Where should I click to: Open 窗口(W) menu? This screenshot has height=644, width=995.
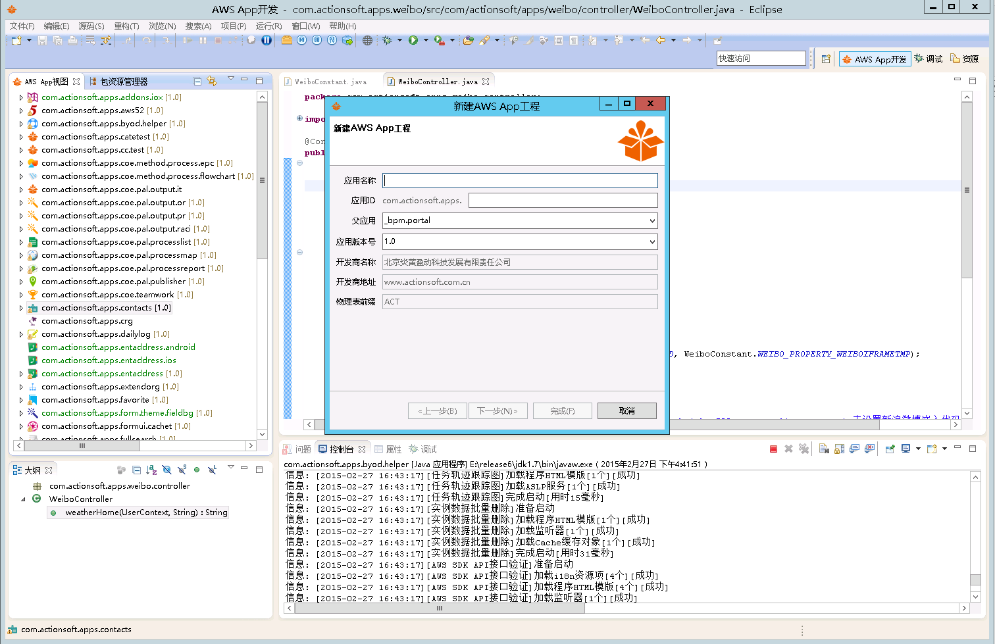pyautogui.click(x=305, y=26)
